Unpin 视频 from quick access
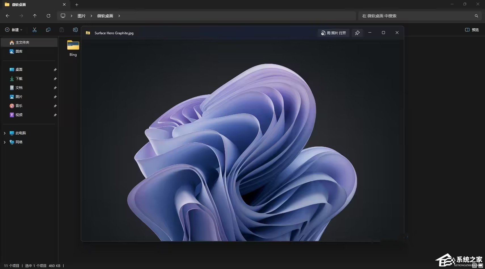 coord(55,115)
